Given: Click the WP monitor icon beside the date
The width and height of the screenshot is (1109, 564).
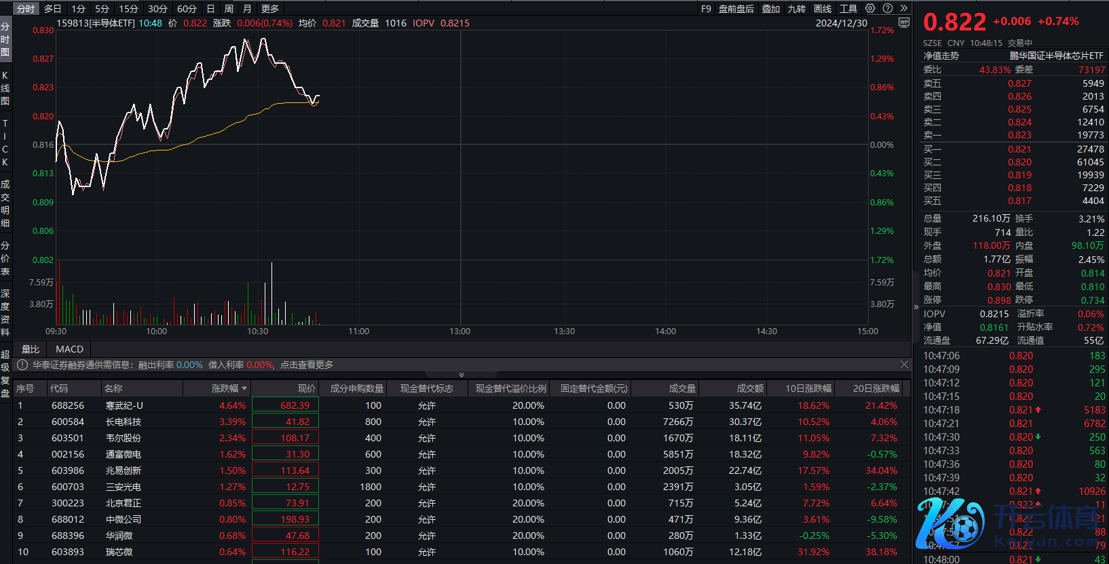Looking at the screenshot, I should point(903,22).
